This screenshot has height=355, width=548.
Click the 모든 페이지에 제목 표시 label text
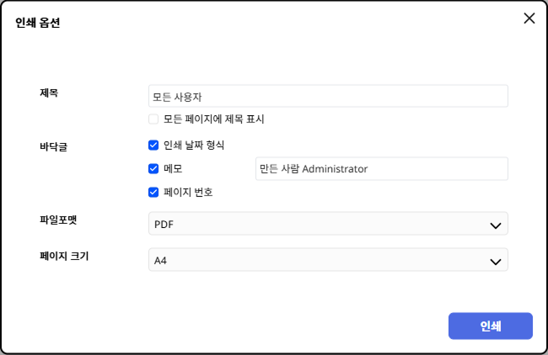coord(214,119)
